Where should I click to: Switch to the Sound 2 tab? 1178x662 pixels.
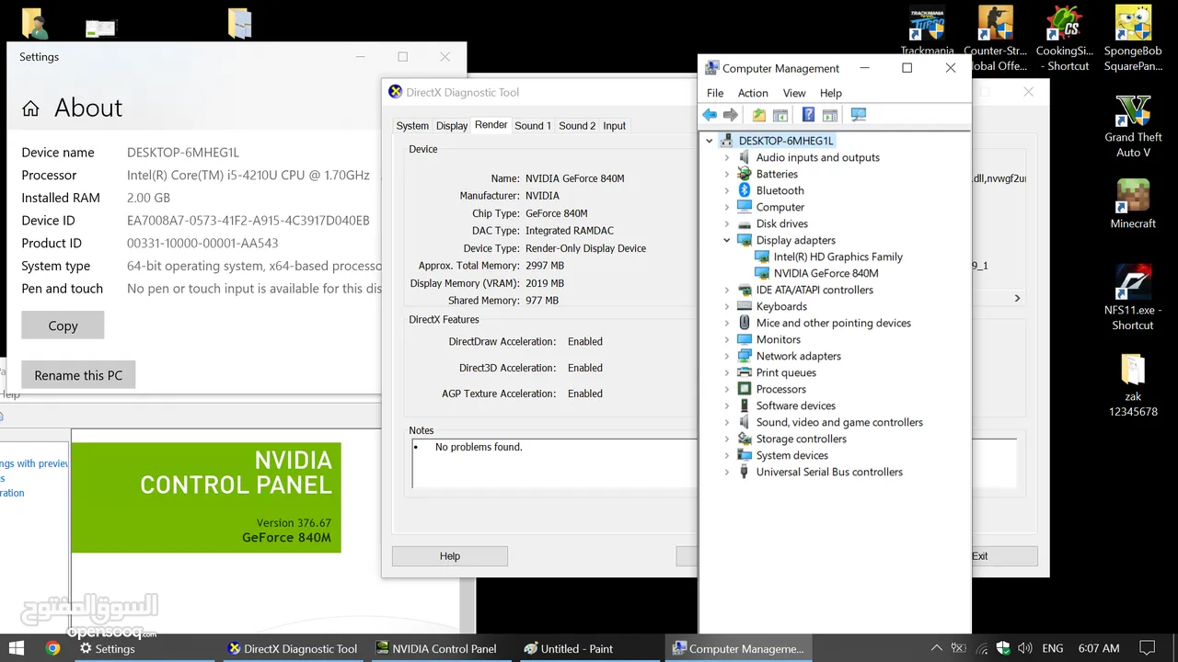click(x=577, y=126)
